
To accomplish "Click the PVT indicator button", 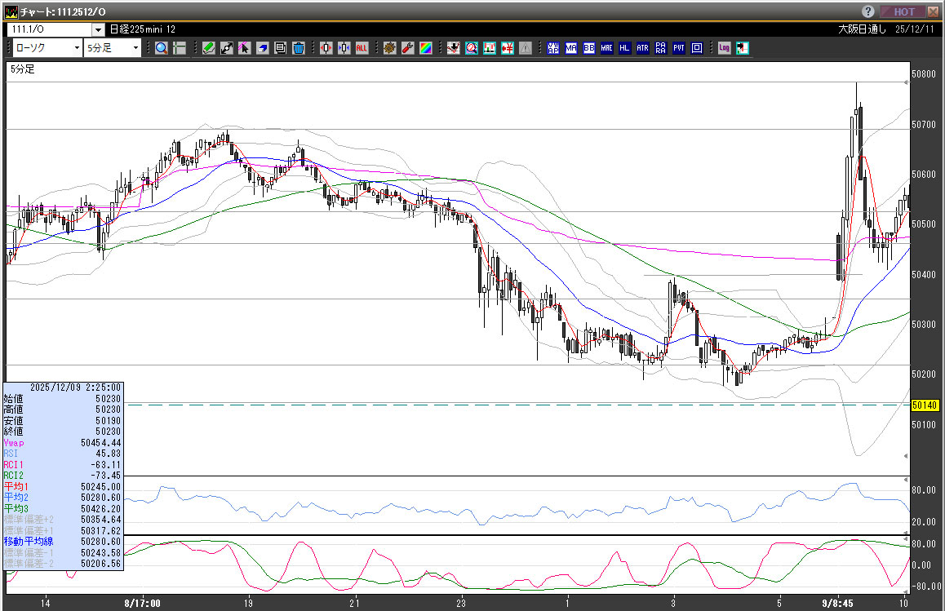I will (678, 48).
